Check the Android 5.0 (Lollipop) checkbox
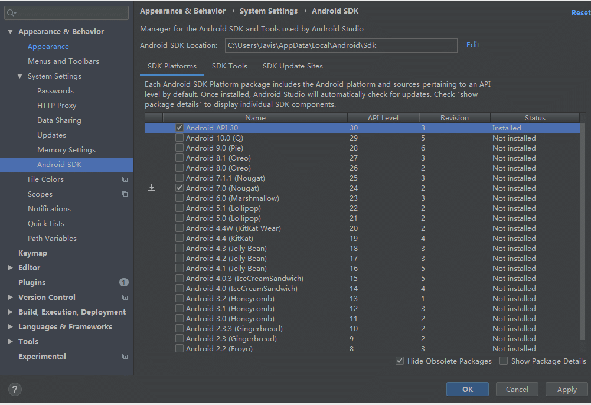Screen dimensions: 591x405 179,218
